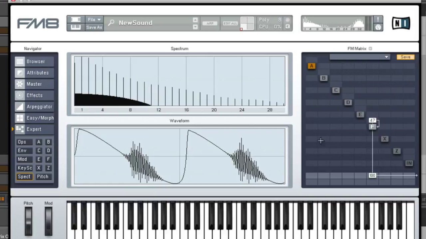The height and width of the screenshot is (239, 426).
Task: Open the Master page gear icon
Action: (20, 84)
